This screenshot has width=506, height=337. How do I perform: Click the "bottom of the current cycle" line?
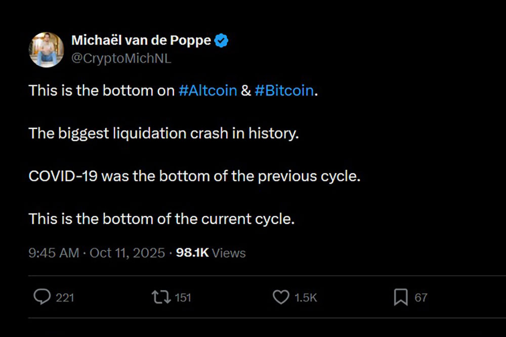tap(161, 219)
